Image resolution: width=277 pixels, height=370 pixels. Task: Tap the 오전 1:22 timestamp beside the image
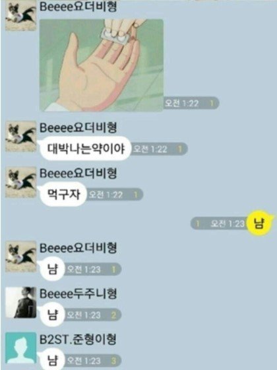181,103
